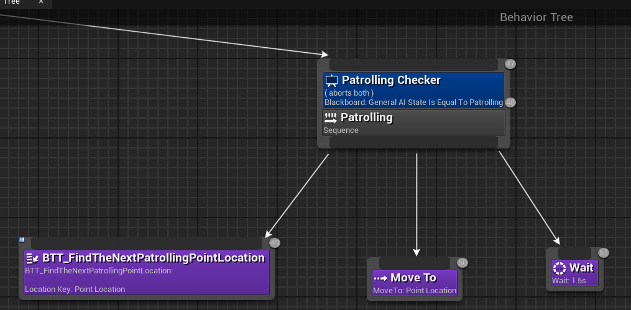Click 'Location Key: Point Location' text
Image resolution: width=631 pixels, height=310 pixels.
pos(75,289)
